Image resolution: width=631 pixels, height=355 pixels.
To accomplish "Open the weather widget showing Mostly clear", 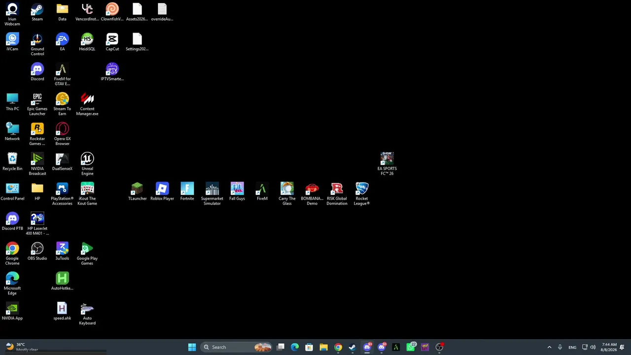I will [x=22, y=347].
